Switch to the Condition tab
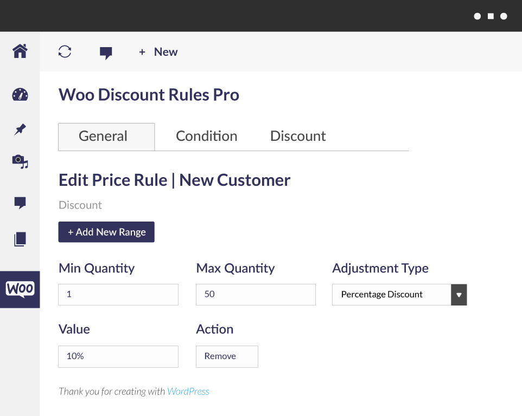The image size is (522, 416). click(x=206, y=136)
